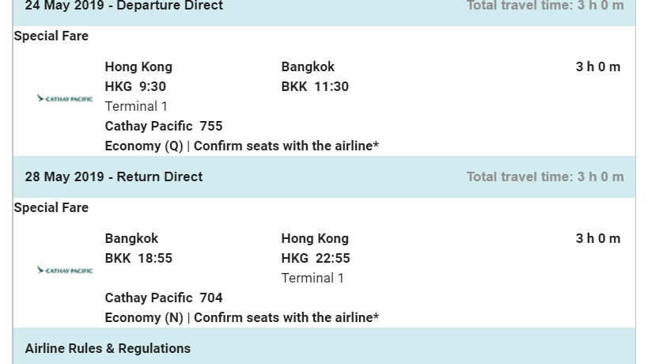Click the total travel time on departure header
The image size is (659, 364).
pyautogui.click(x=545, y=6)
